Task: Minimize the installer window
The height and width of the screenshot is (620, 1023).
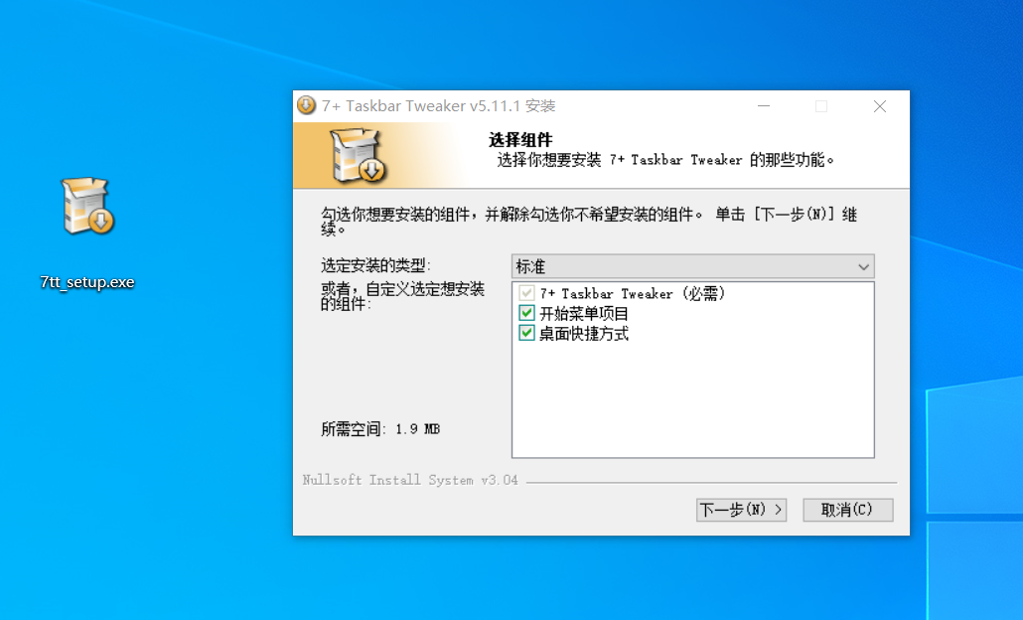Action: (764, 106)
